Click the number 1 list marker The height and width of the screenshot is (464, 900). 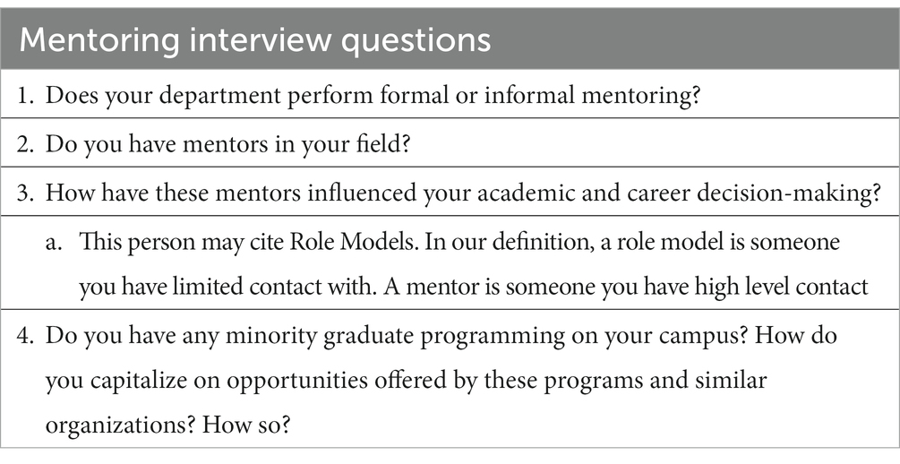point(26,95)
